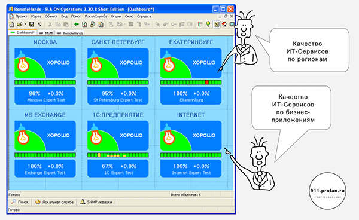Click the New document toolbar icon
Viewport: 359px width, 220px height.
[x=11, y=24]
